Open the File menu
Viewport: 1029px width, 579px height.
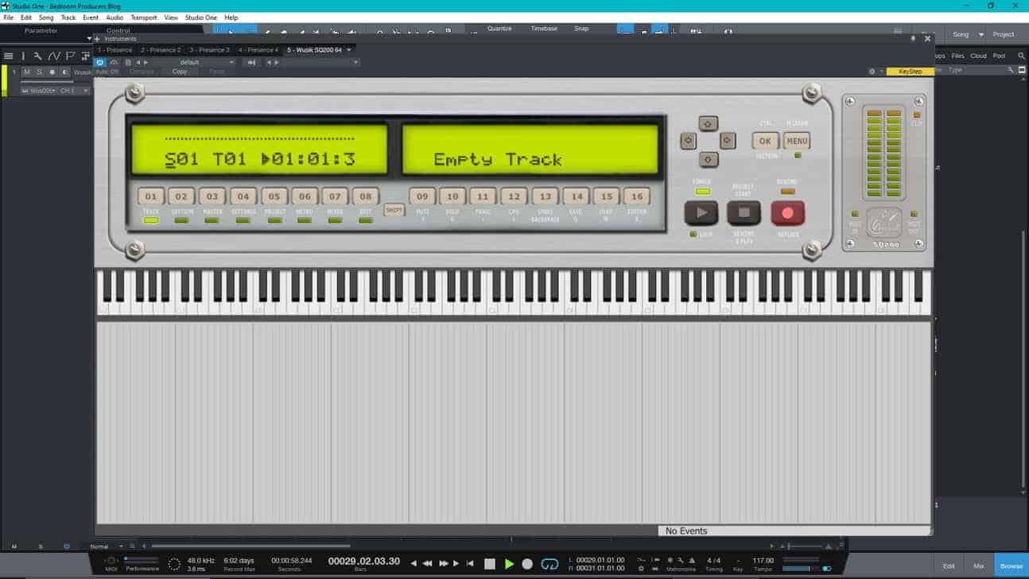(9, 17)
